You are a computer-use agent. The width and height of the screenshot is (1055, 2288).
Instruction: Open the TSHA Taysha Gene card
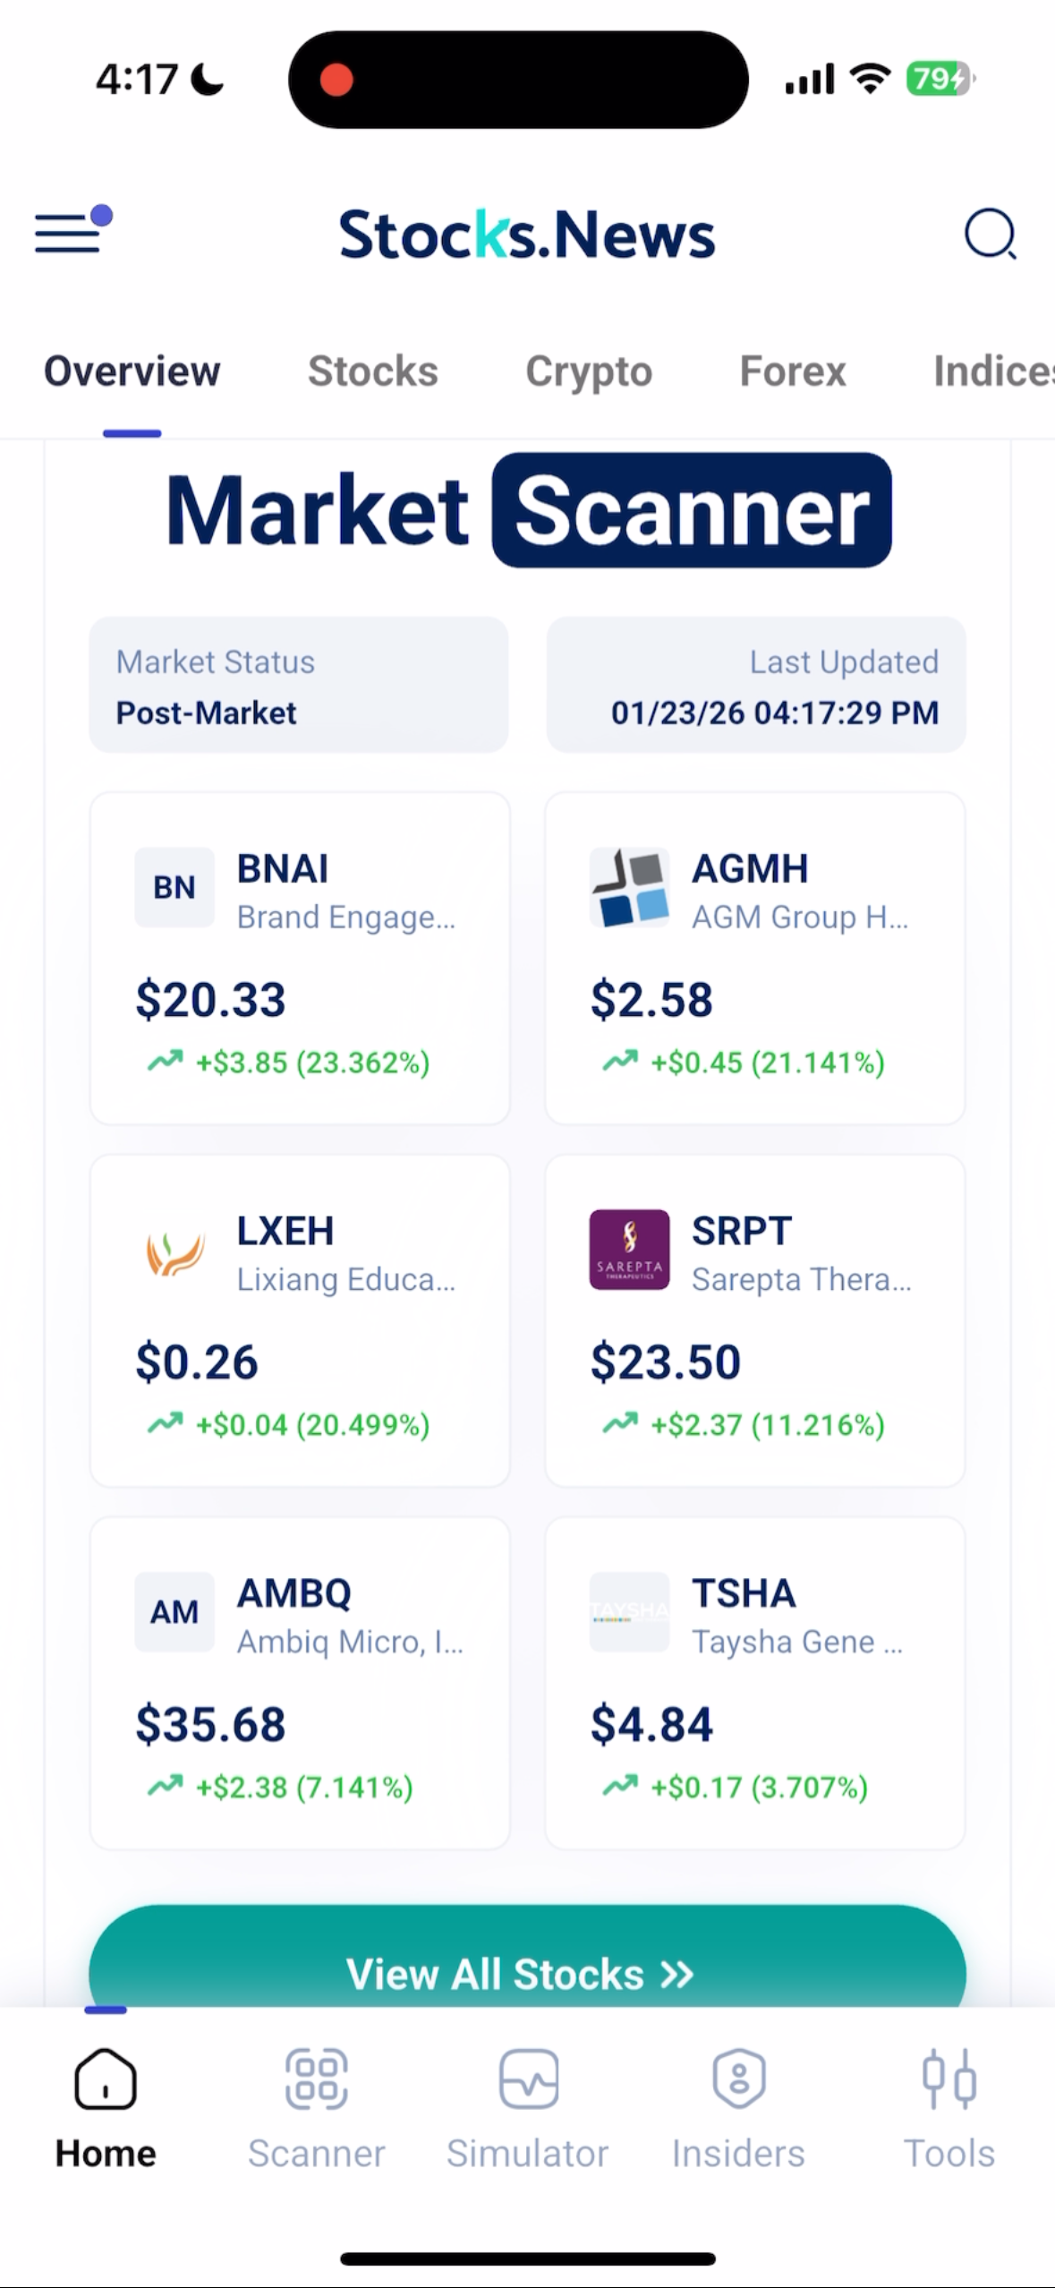(754, 1683)
